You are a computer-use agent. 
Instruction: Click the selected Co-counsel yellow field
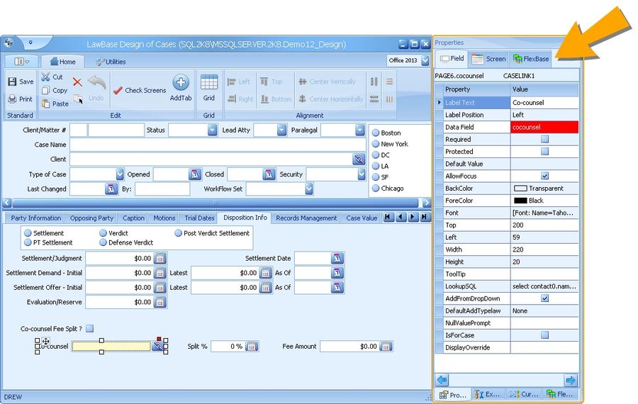[111, 346]
